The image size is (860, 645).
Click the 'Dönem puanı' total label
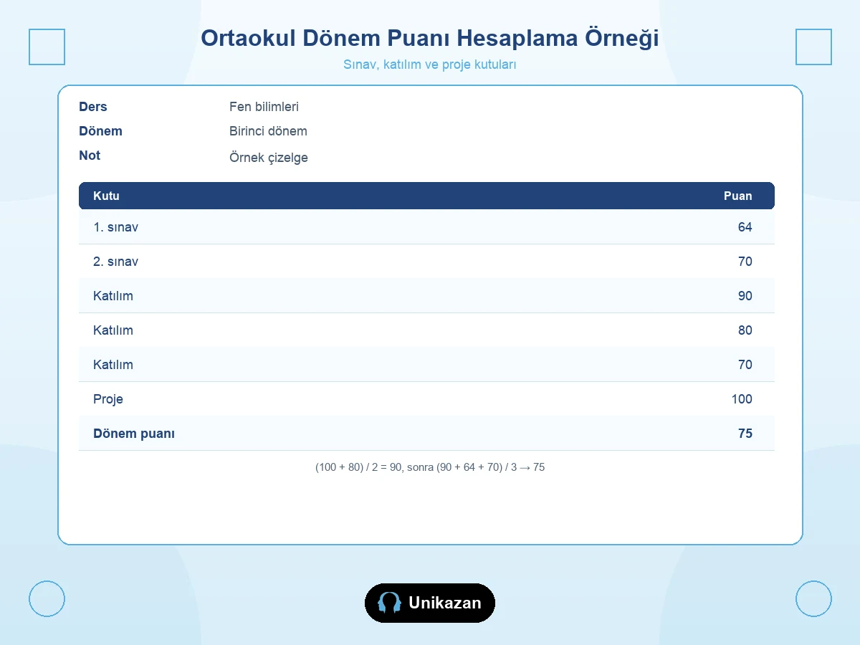click(134, 434)
